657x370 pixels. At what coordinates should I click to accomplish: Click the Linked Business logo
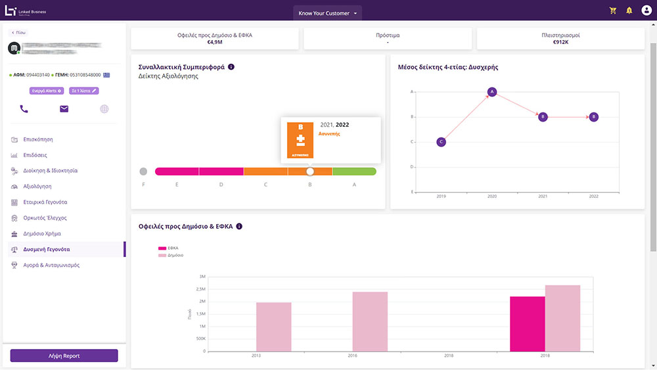[25, 11]
